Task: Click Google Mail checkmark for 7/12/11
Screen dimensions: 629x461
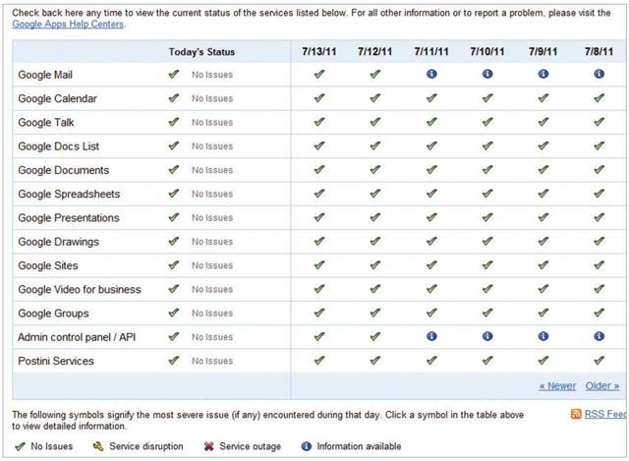Action: (375, 75)
